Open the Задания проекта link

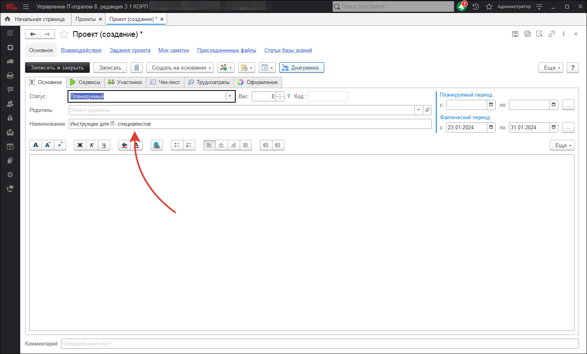pos(130,51)
